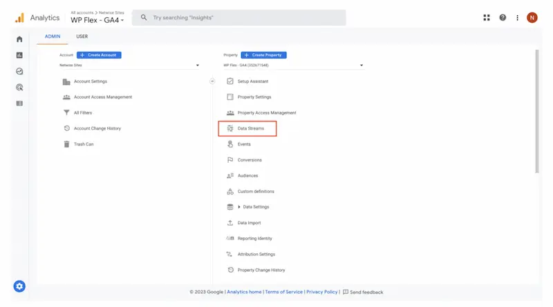The image size is (553, 307).
Task: Open Reports icon in left sidebar
Action: click(x=19, y=55)
